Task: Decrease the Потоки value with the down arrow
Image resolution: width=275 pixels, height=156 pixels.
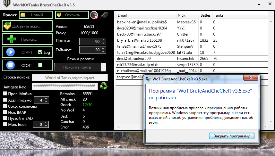Action: (103, 43)
